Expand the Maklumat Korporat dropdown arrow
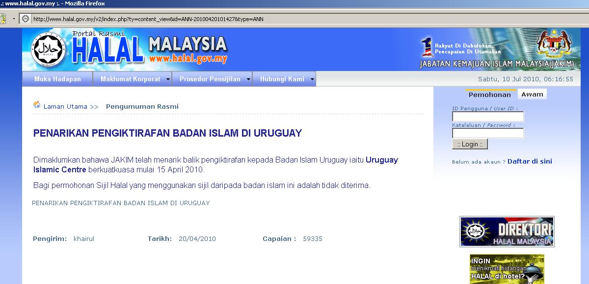The image size is (589, 284). click(x=167, y=79)
